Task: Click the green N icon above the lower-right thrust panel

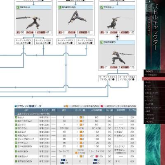Action: click(101, 42)
